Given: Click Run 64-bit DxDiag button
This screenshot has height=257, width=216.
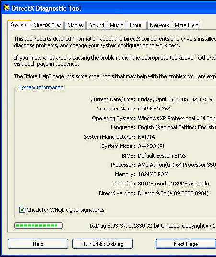Looking at the screenshot, I should [x=102, y=244].
